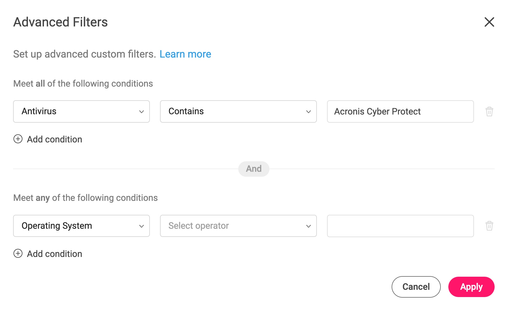Click the chevron arrow in the Antivirus field
The image size is (508, 311).
[141, 112]
